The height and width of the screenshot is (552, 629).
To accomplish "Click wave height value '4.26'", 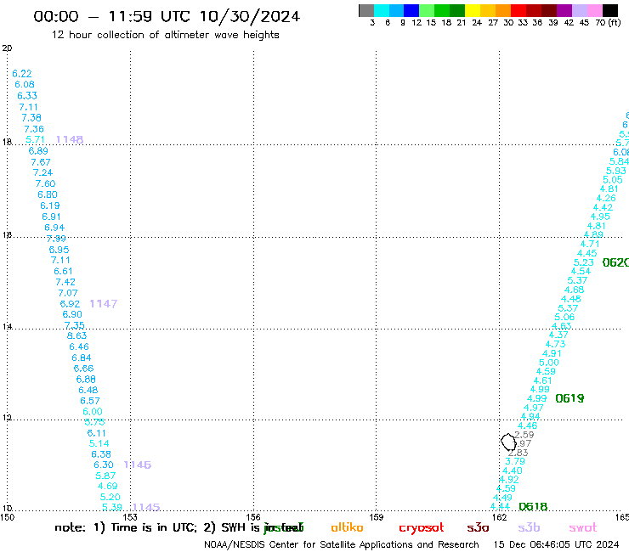I will (606, 199).
